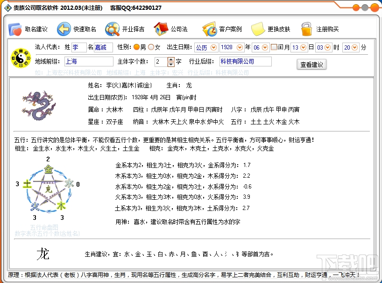The width and height of the screenshot is (382, 283).
Task: Click the dragon zodiac image
Action: (39, 105)
